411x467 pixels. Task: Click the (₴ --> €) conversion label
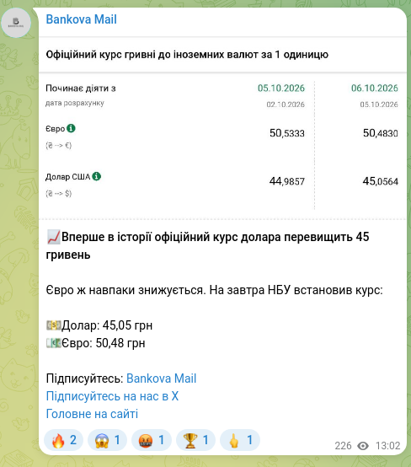click(59, 145)
